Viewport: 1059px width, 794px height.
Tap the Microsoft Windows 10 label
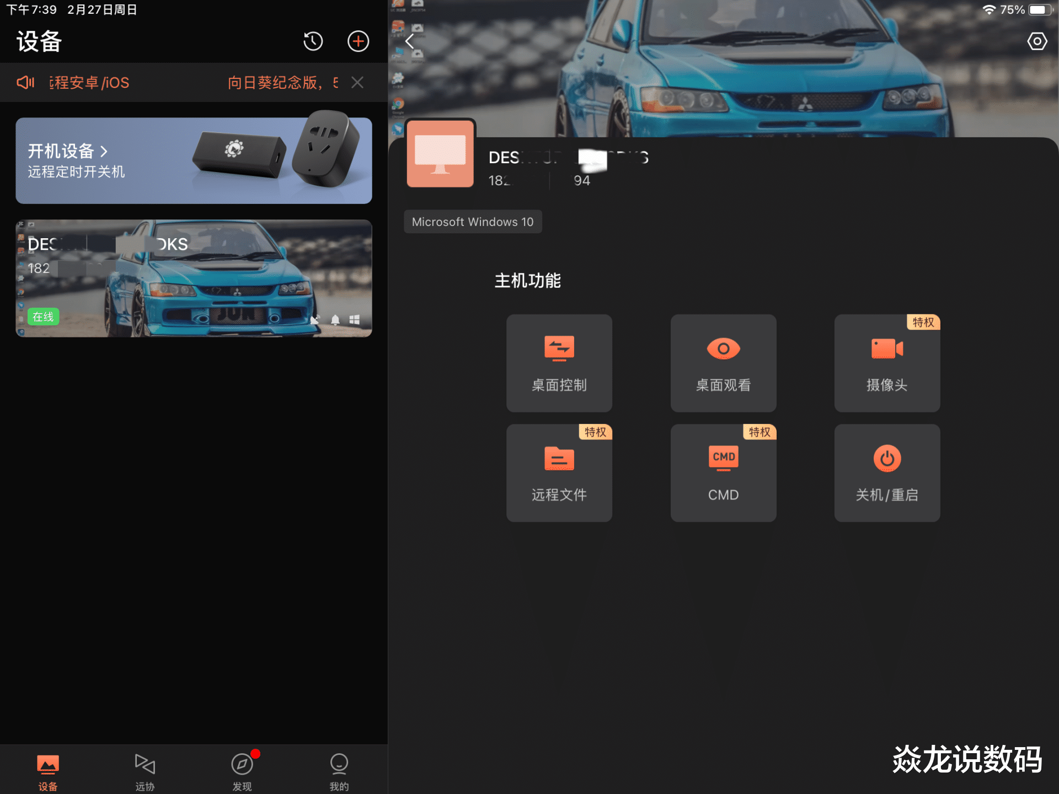[473, 222]
